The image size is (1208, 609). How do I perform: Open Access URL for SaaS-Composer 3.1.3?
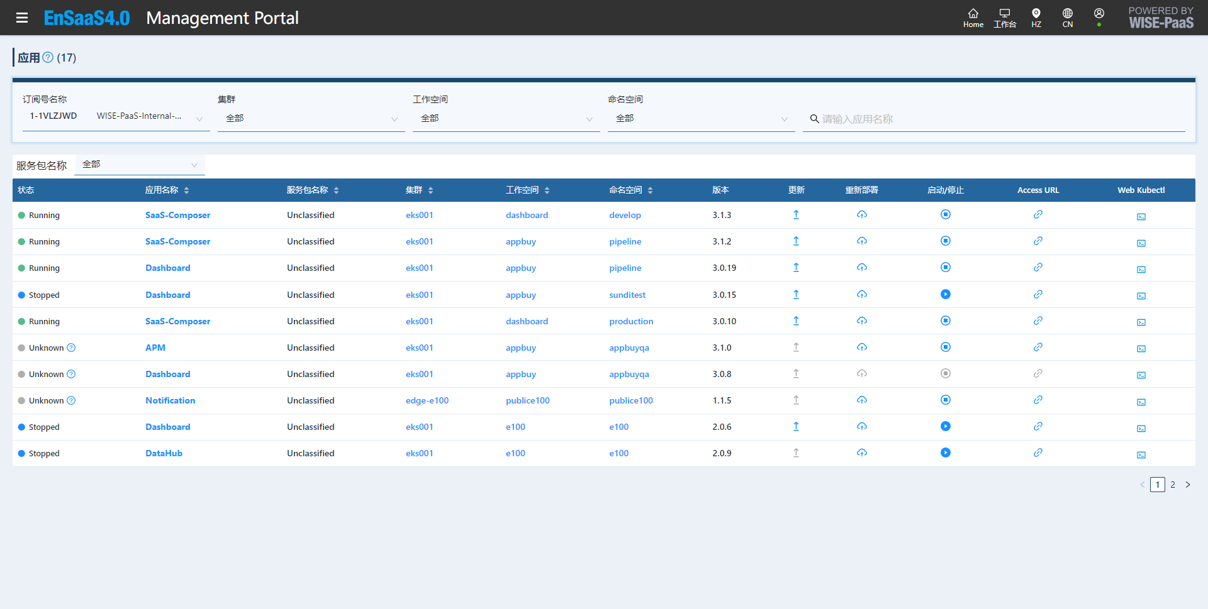coord(1038,215)
